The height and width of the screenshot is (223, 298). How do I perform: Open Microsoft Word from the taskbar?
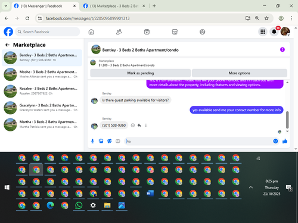pos(150,193)
